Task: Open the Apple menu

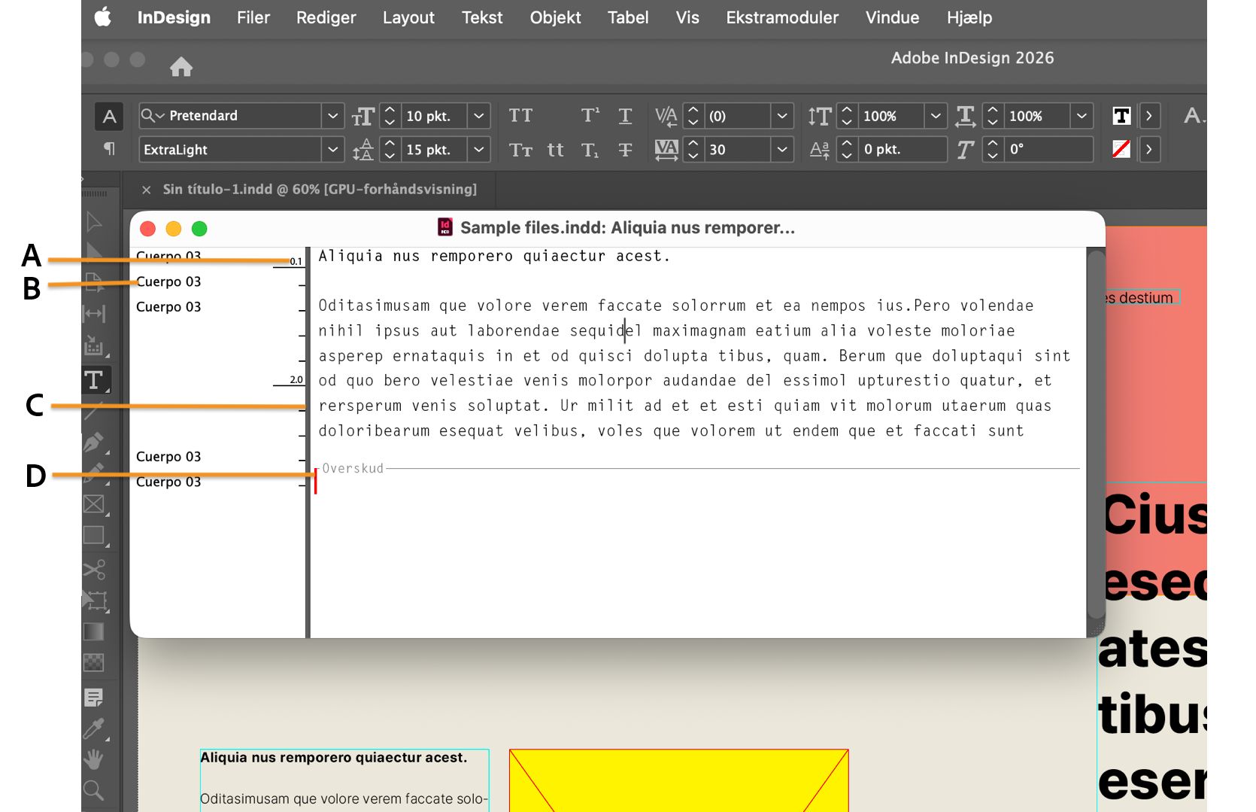Action: tap(103, 17)
